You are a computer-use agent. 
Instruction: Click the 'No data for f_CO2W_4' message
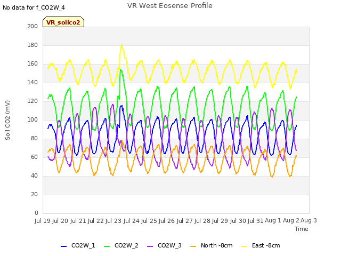[34, 7]
